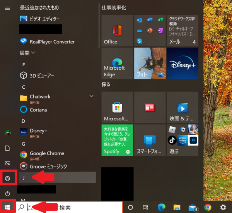
Task: Open the hamburger menu in Start
Action: tap(8, 8)
